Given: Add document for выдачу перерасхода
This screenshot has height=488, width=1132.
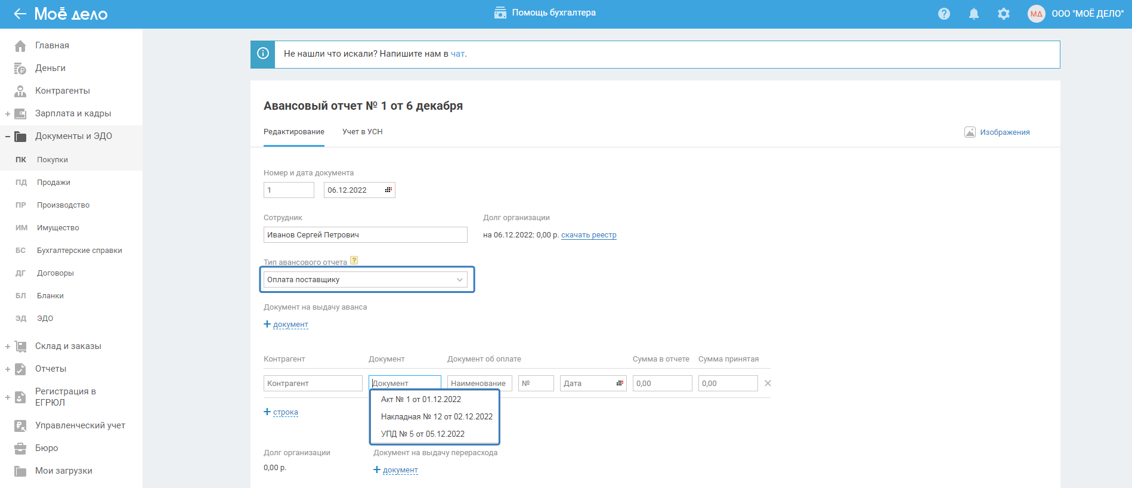Looking at the screenshot, I should 396,470.
